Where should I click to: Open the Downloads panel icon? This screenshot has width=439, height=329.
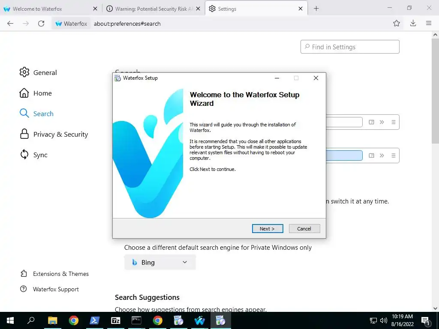coord(413,23)
